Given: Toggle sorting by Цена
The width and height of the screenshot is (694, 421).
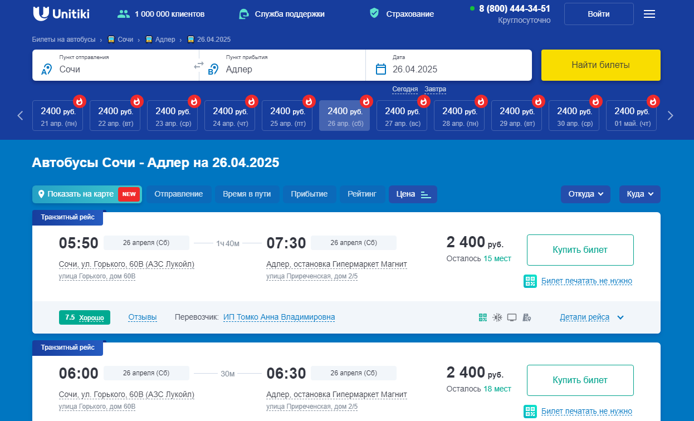Looking at the screenshot, I should point(413,194).
